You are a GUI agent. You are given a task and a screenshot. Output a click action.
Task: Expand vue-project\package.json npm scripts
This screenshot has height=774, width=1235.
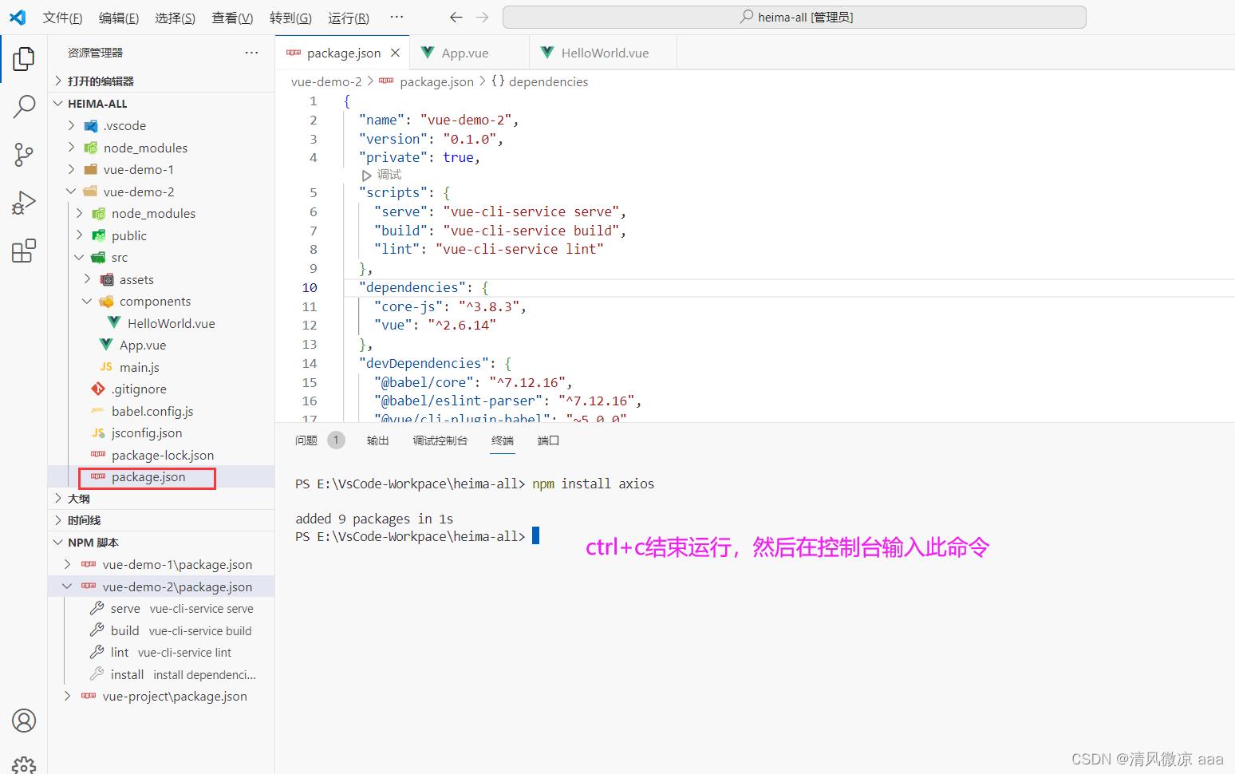[x=67, y=696]
